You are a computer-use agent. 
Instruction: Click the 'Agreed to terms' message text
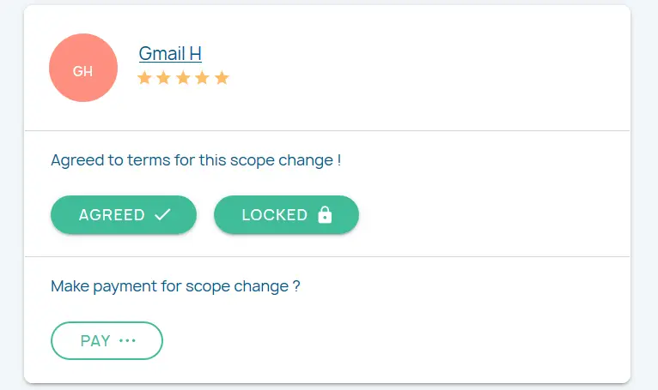point(192,160)
